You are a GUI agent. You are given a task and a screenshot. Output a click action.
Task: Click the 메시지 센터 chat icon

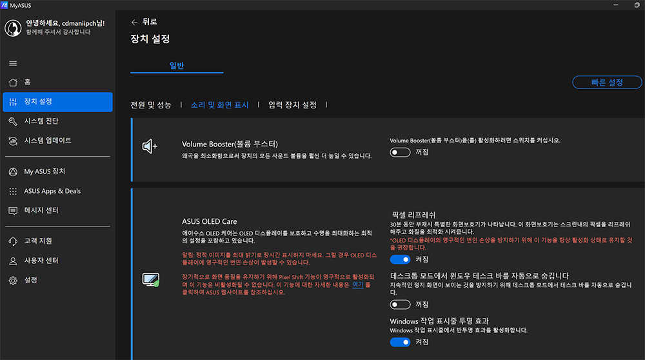pos(13,211)
